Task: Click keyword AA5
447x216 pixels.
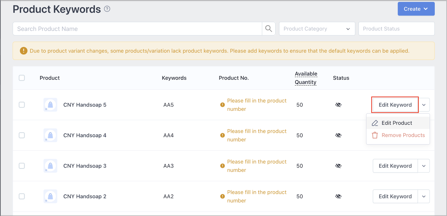Action: coord(168,105)
